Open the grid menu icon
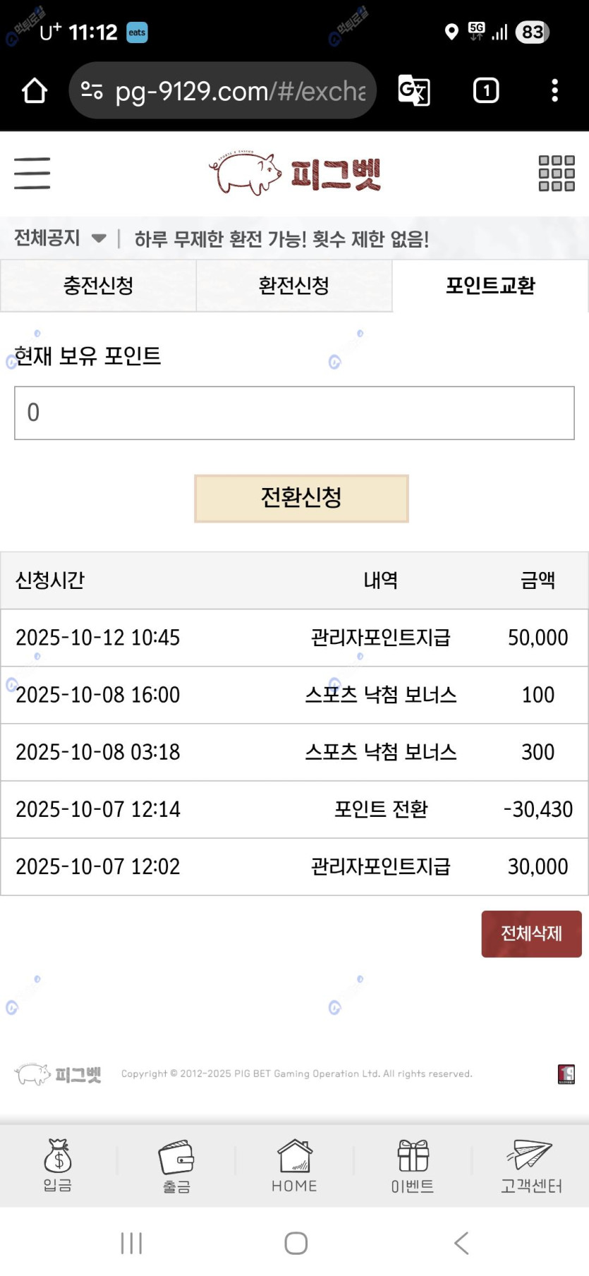The image size is (589, 1276). pyautogui.click(x=557, y=173)
